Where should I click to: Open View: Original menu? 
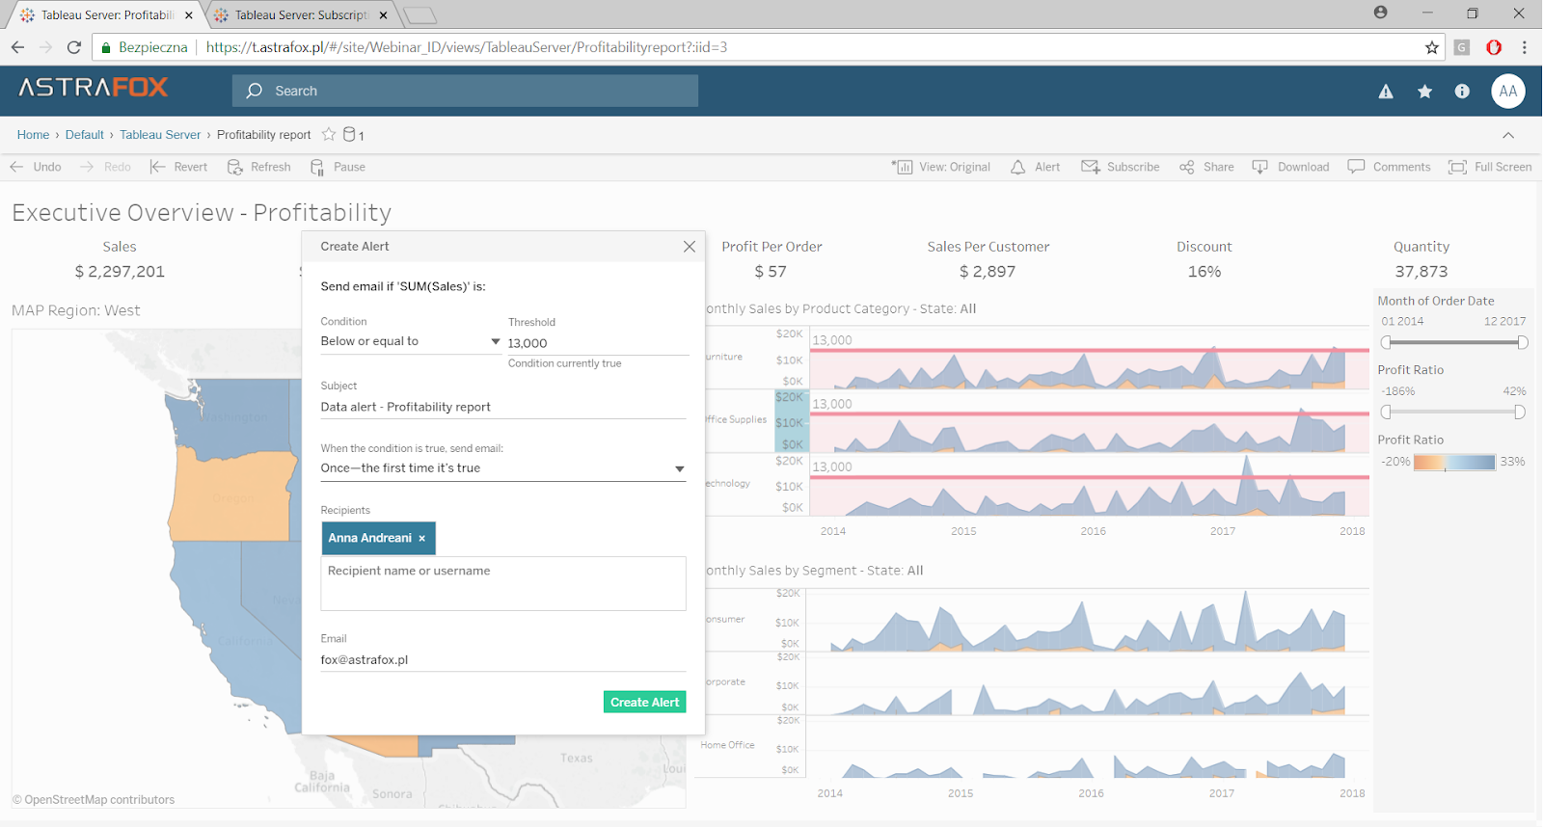[x=942, y=167]
